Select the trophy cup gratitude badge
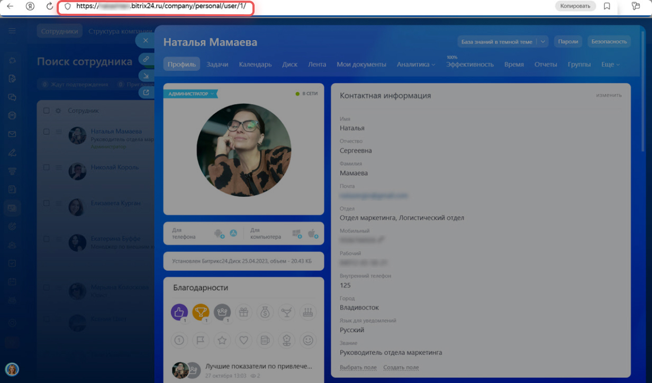 201,312
